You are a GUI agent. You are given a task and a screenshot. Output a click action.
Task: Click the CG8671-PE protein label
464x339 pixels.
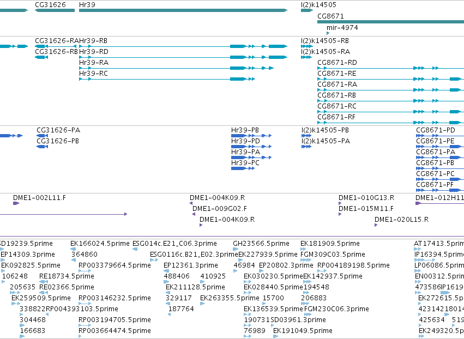(x=435, y=141)
